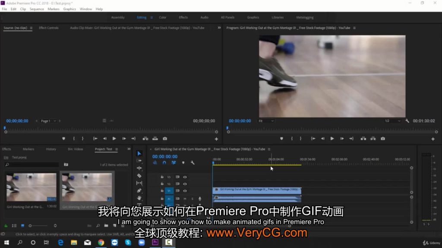442x248 pixels.
Task: Open Program monitor button editor plus
Action: tap(433, 139)
